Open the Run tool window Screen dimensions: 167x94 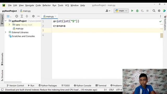31,85
